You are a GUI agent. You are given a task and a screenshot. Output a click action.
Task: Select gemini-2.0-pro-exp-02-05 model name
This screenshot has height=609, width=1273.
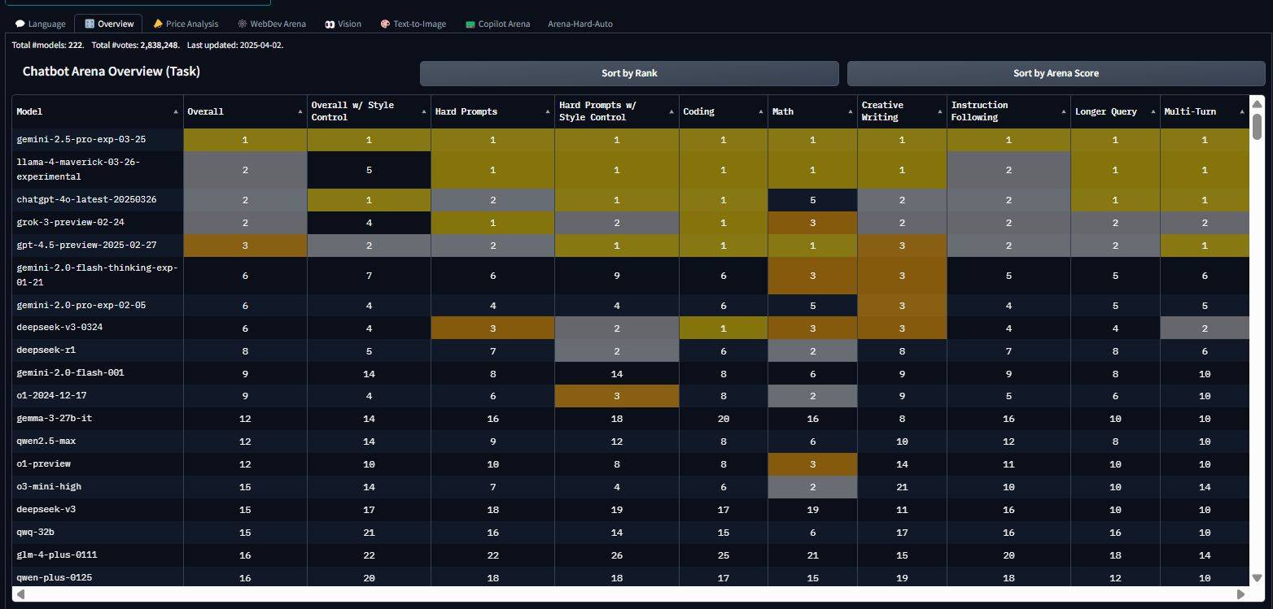[x=81, y=305]
